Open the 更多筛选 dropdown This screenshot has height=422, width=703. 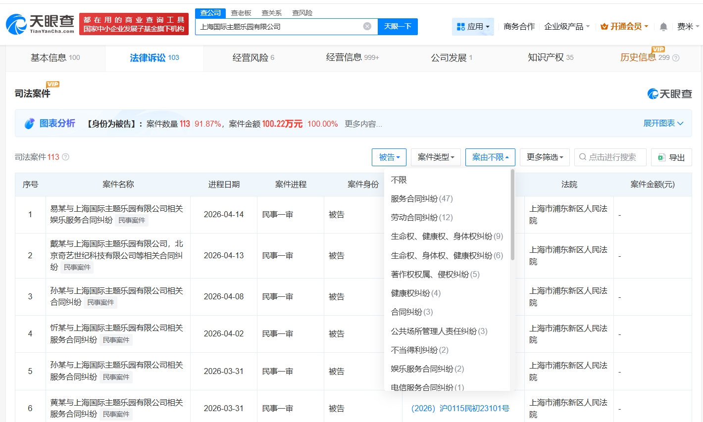click(545, 157)
